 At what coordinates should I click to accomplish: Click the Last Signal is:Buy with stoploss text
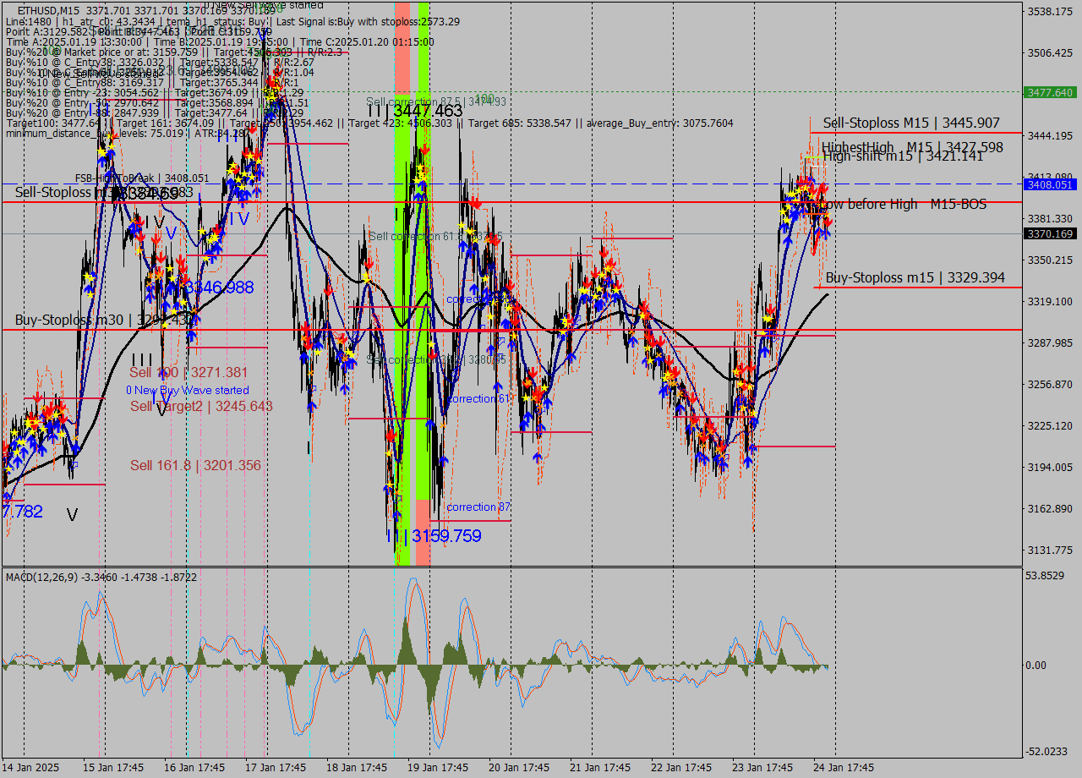click(x=368, y=21)
